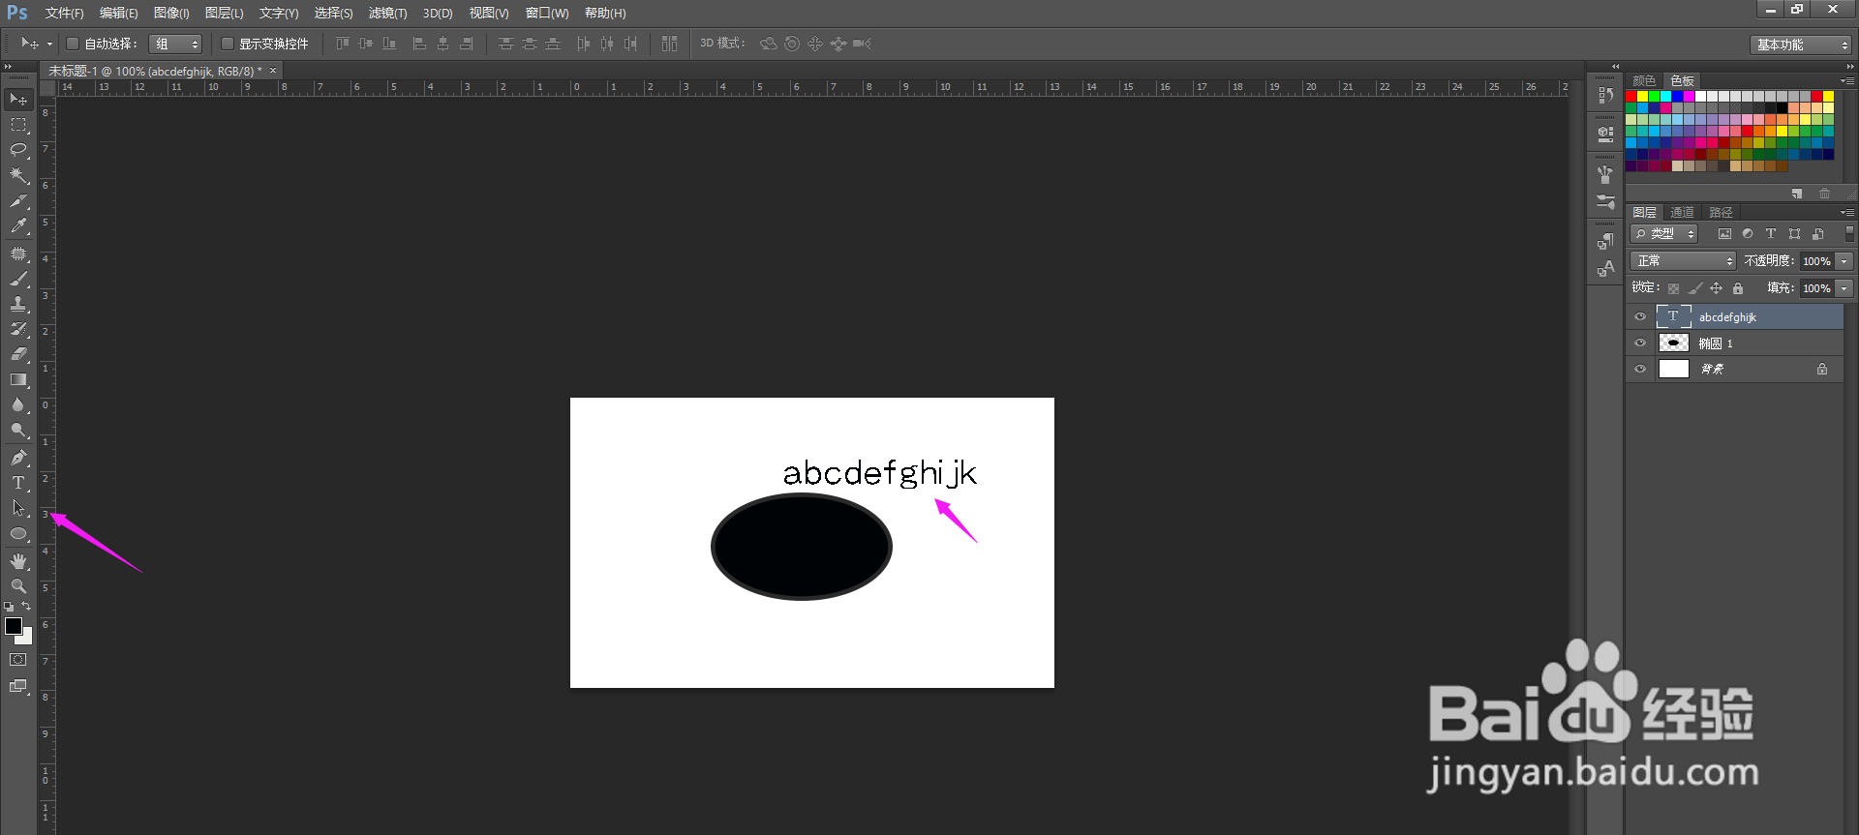Select the Ellipse shape tool
Screen dimensions: 1859x835
[x=18, y=533]
